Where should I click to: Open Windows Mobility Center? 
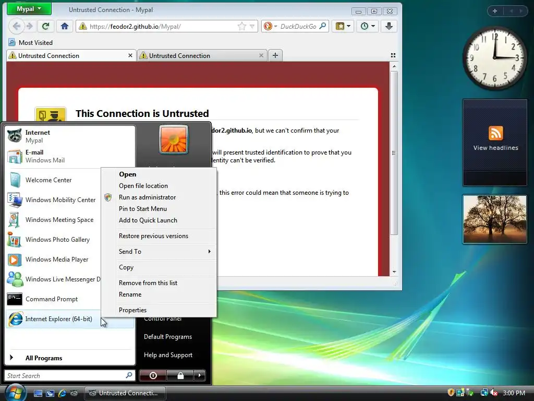click(54, 200)
